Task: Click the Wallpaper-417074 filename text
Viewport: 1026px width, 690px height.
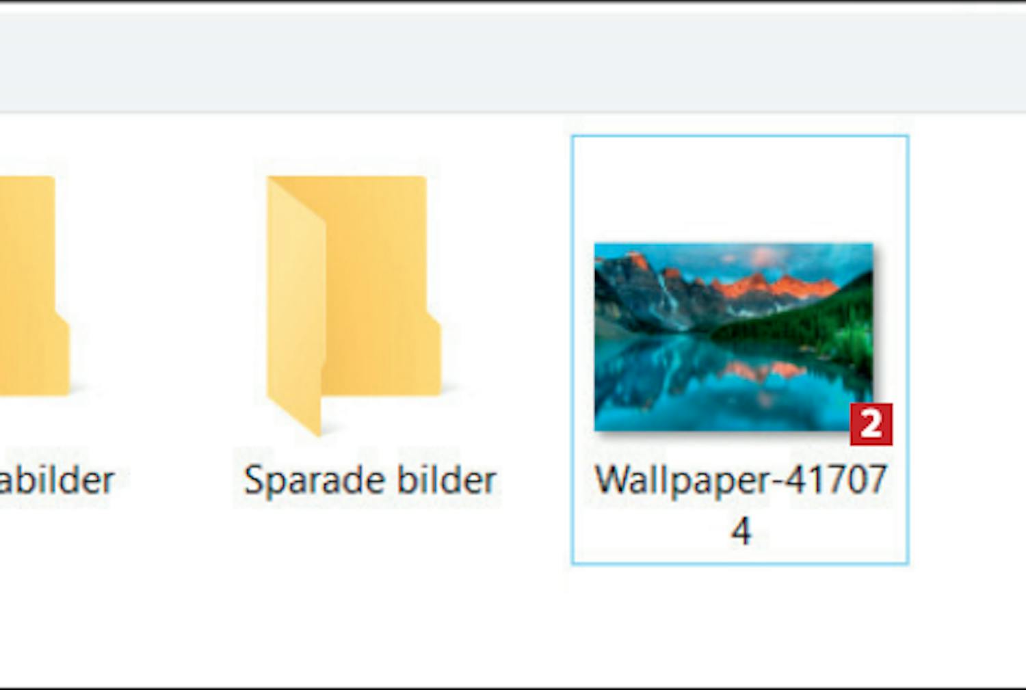Action: point(741,504)
